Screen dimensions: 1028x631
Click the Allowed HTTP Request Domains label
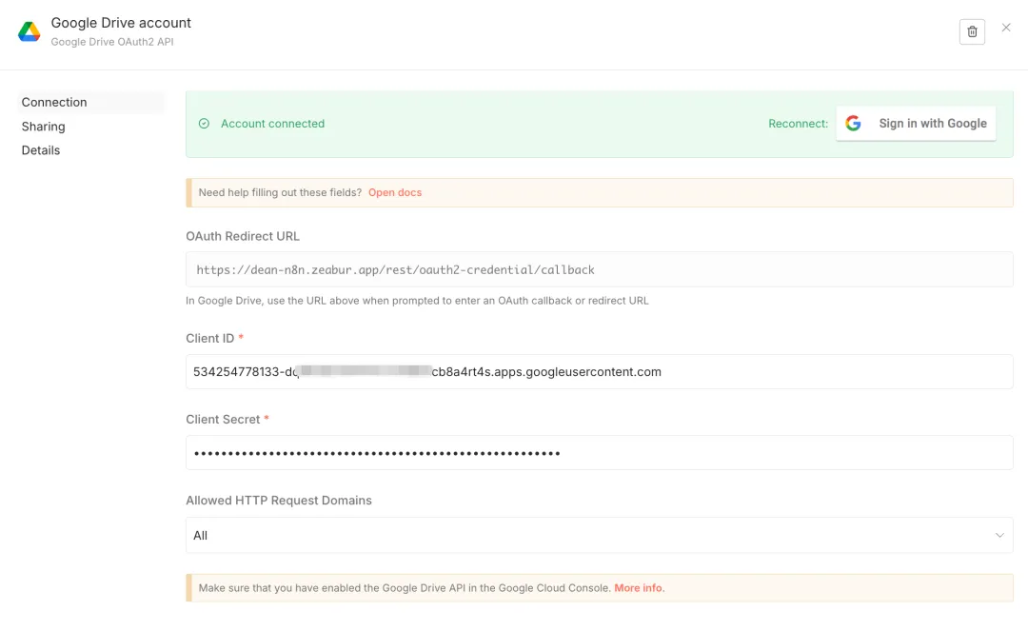coord(279,501)
